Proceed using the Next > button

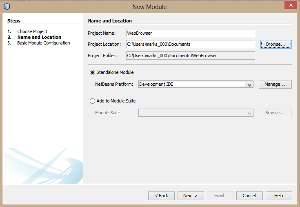(190, 196)
